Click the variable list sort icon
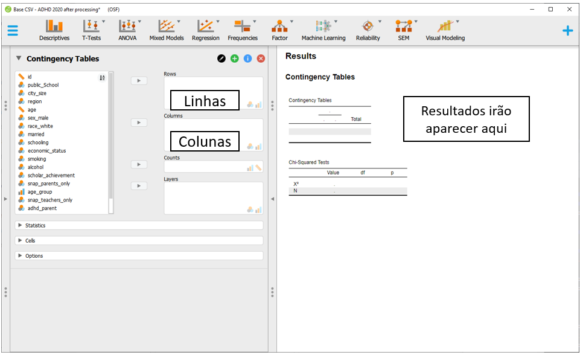The height and width of the screenshot is (355, 583). 102,77
